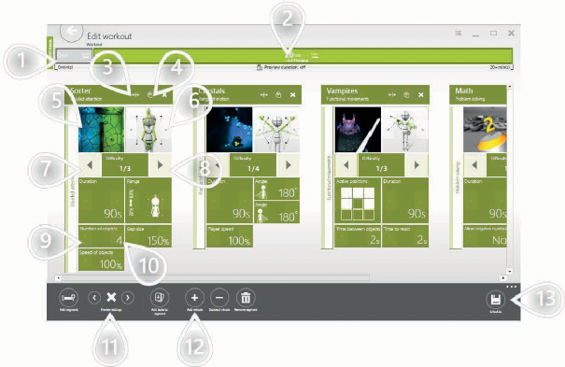
Task: Edit Vampires Time between objects tile
Action: (358, 236)
